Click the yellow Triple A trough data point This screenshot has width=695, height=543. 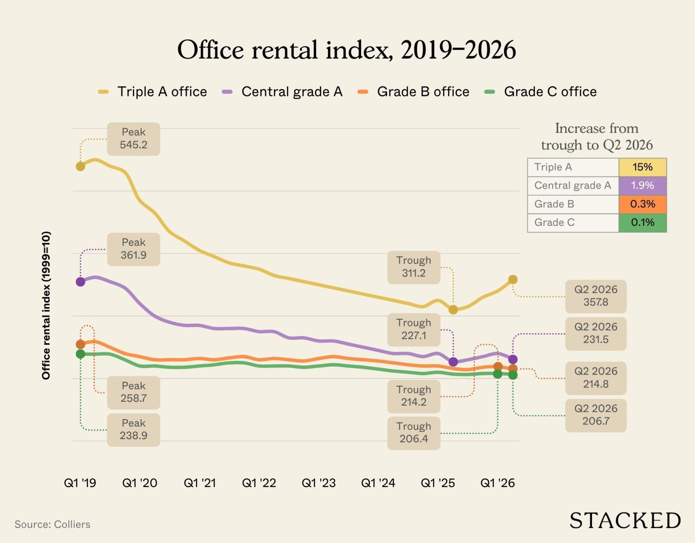pyautogui.click(x=453, y=310)
